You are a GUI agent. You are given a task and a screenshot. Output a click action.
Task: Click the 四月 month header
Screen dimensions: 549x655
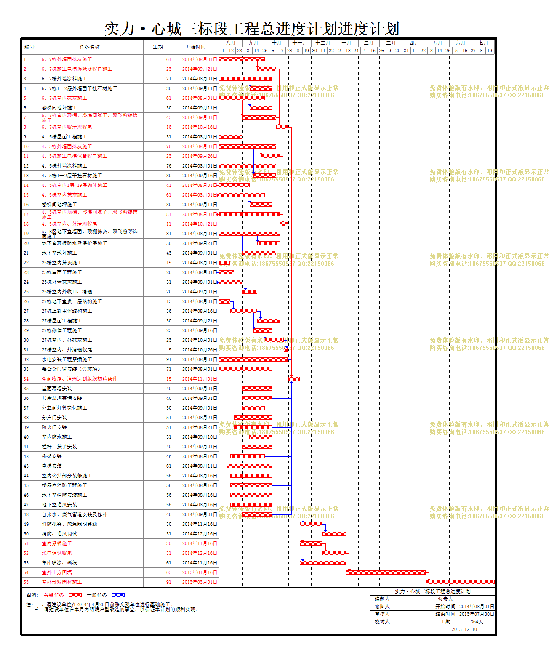[x=414, y=43]
